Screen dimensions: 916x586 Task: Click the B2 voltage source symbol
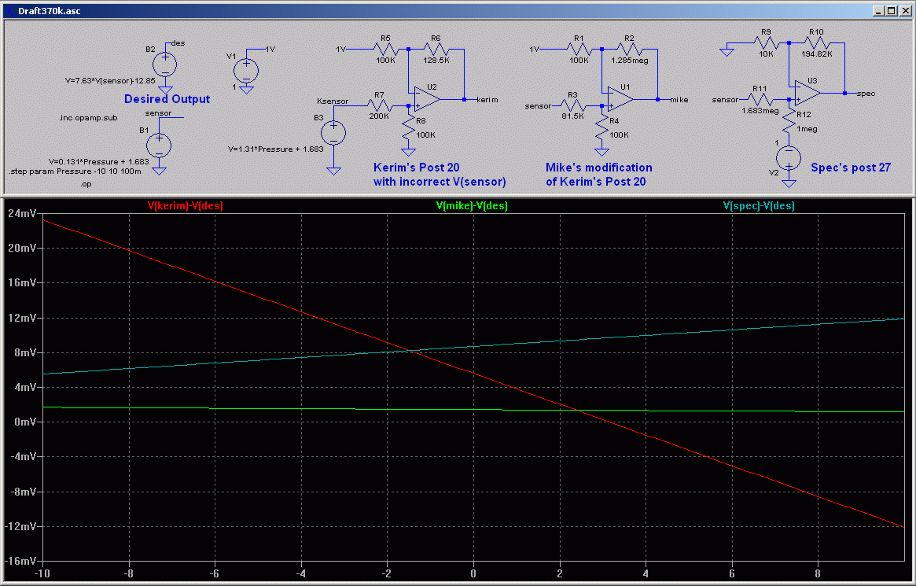(x=165, y=64)
